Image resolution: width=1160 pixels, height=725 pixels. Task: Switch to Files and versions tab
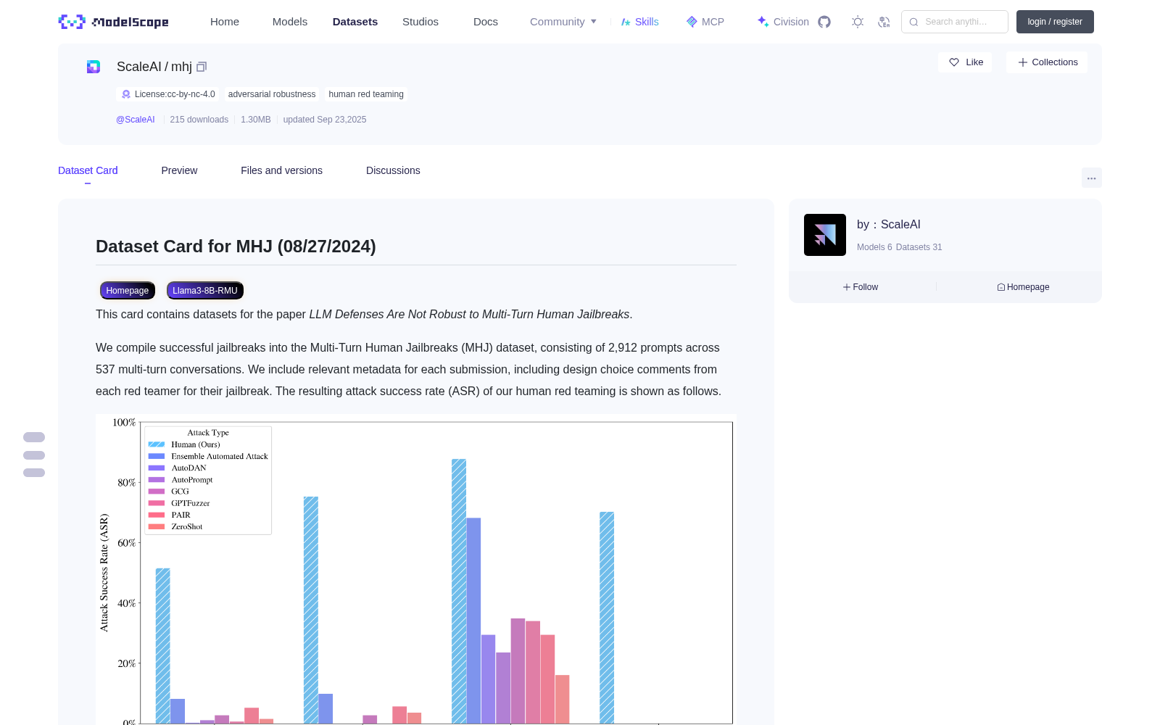(x=281, y=170)
